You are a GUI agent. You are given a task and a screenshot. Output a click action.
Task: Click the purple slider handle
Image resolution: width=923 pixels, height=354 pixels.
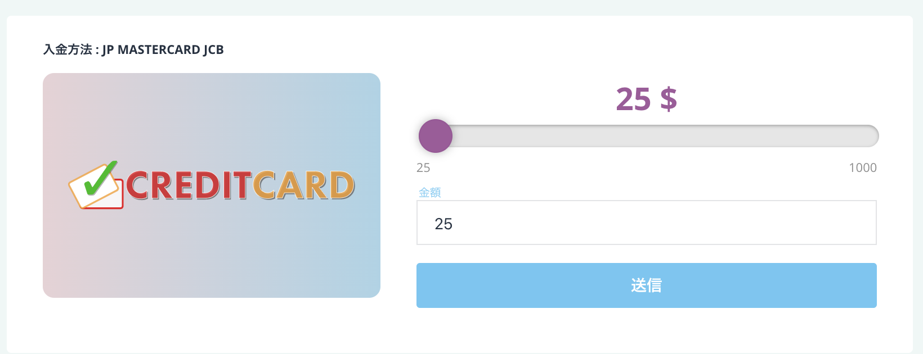pyautogui.click(x=436, y=136)
